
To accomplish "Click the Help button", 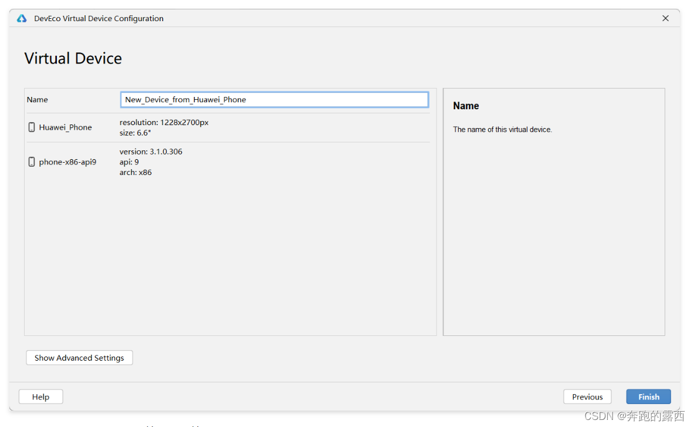I will pyautogui.click(x=40, y=396).
